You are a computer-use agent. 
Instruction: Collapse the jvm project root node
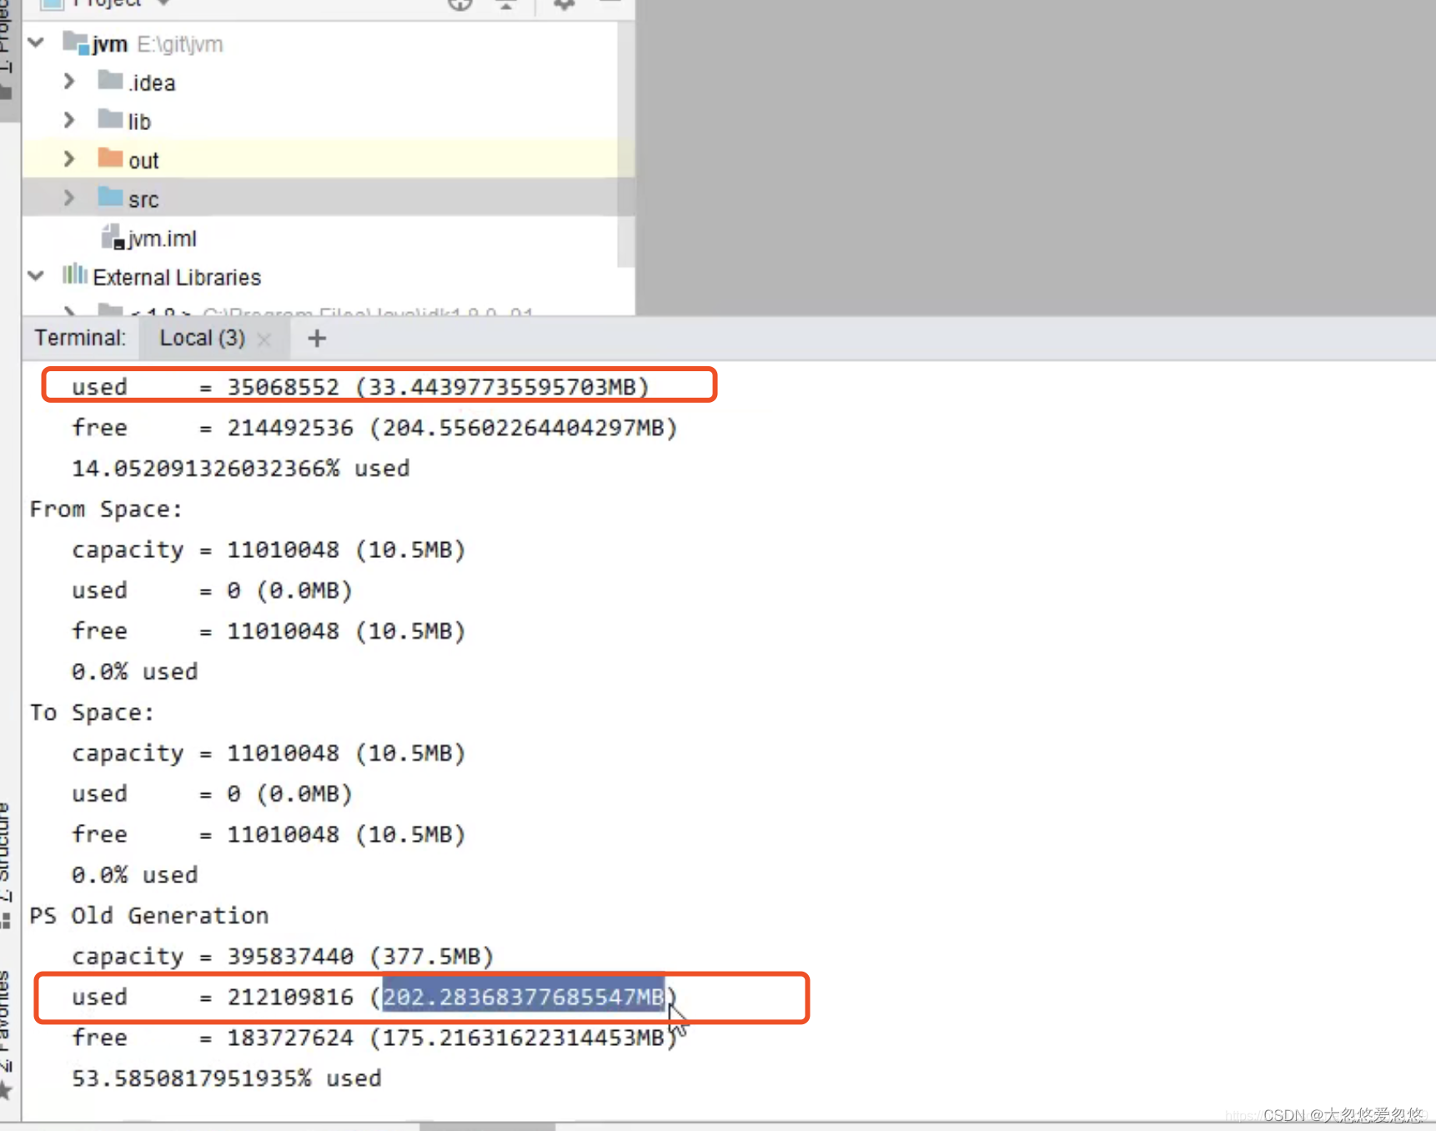click(x=36, y=43)
